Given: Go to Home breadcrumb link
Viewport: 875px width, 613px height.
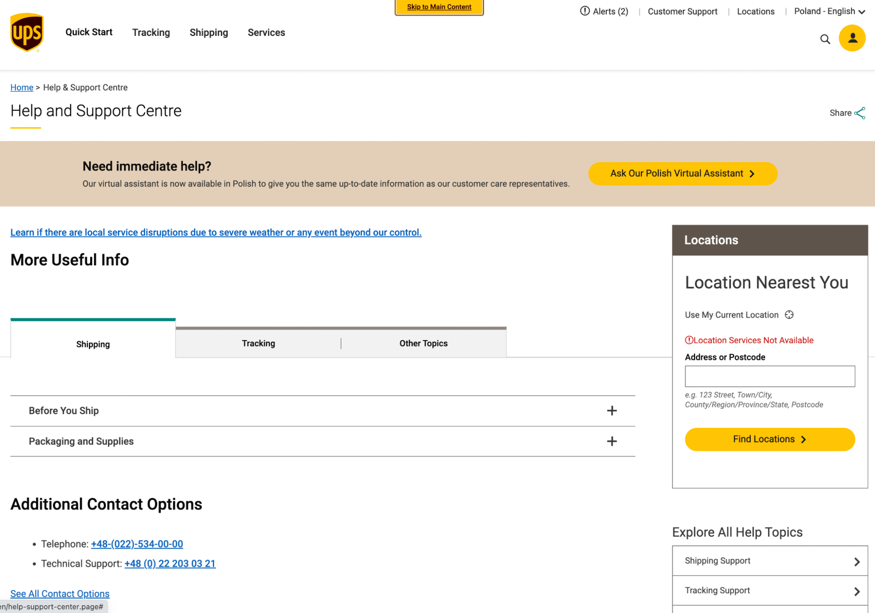Looking at the screenshot, I should point(22,88).
